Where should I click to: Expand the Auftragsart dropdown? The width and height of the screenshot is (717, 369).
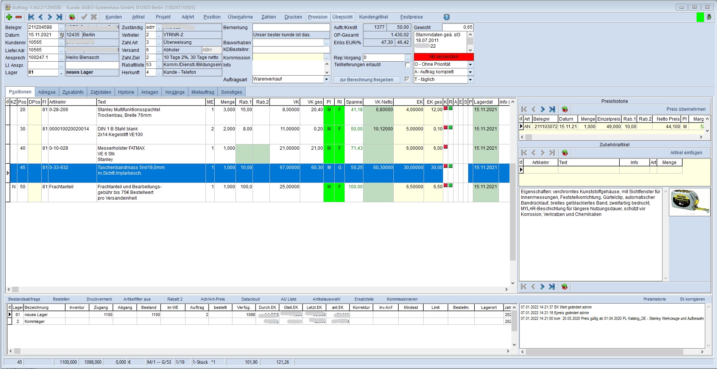click(x=326, y=79)
